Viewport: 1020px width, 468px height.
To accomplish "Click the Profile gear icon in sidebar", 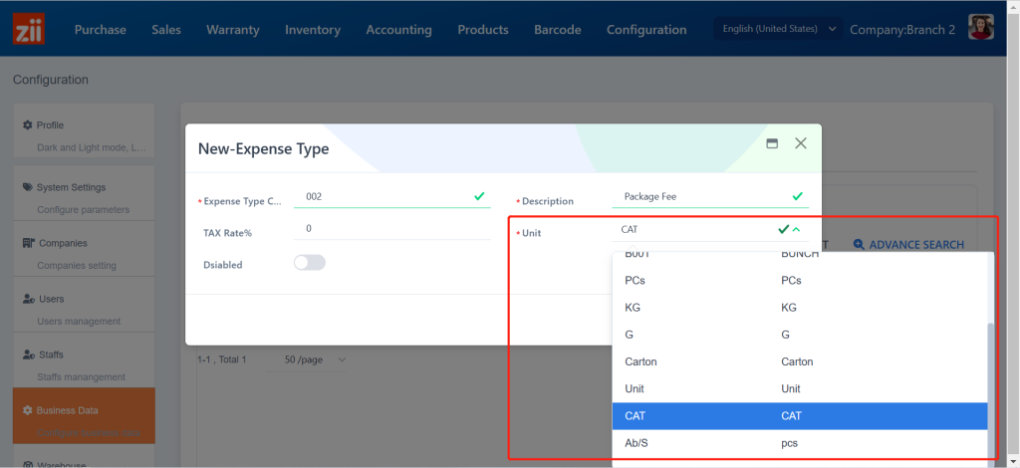I will coord(28,125).
